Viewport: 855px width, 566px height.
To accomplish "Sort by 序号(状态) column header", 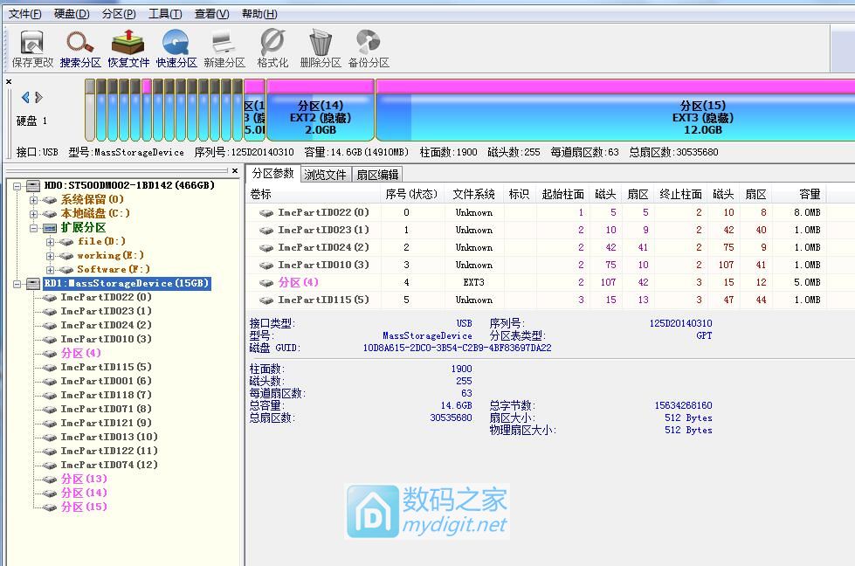I will pos(410,194).
